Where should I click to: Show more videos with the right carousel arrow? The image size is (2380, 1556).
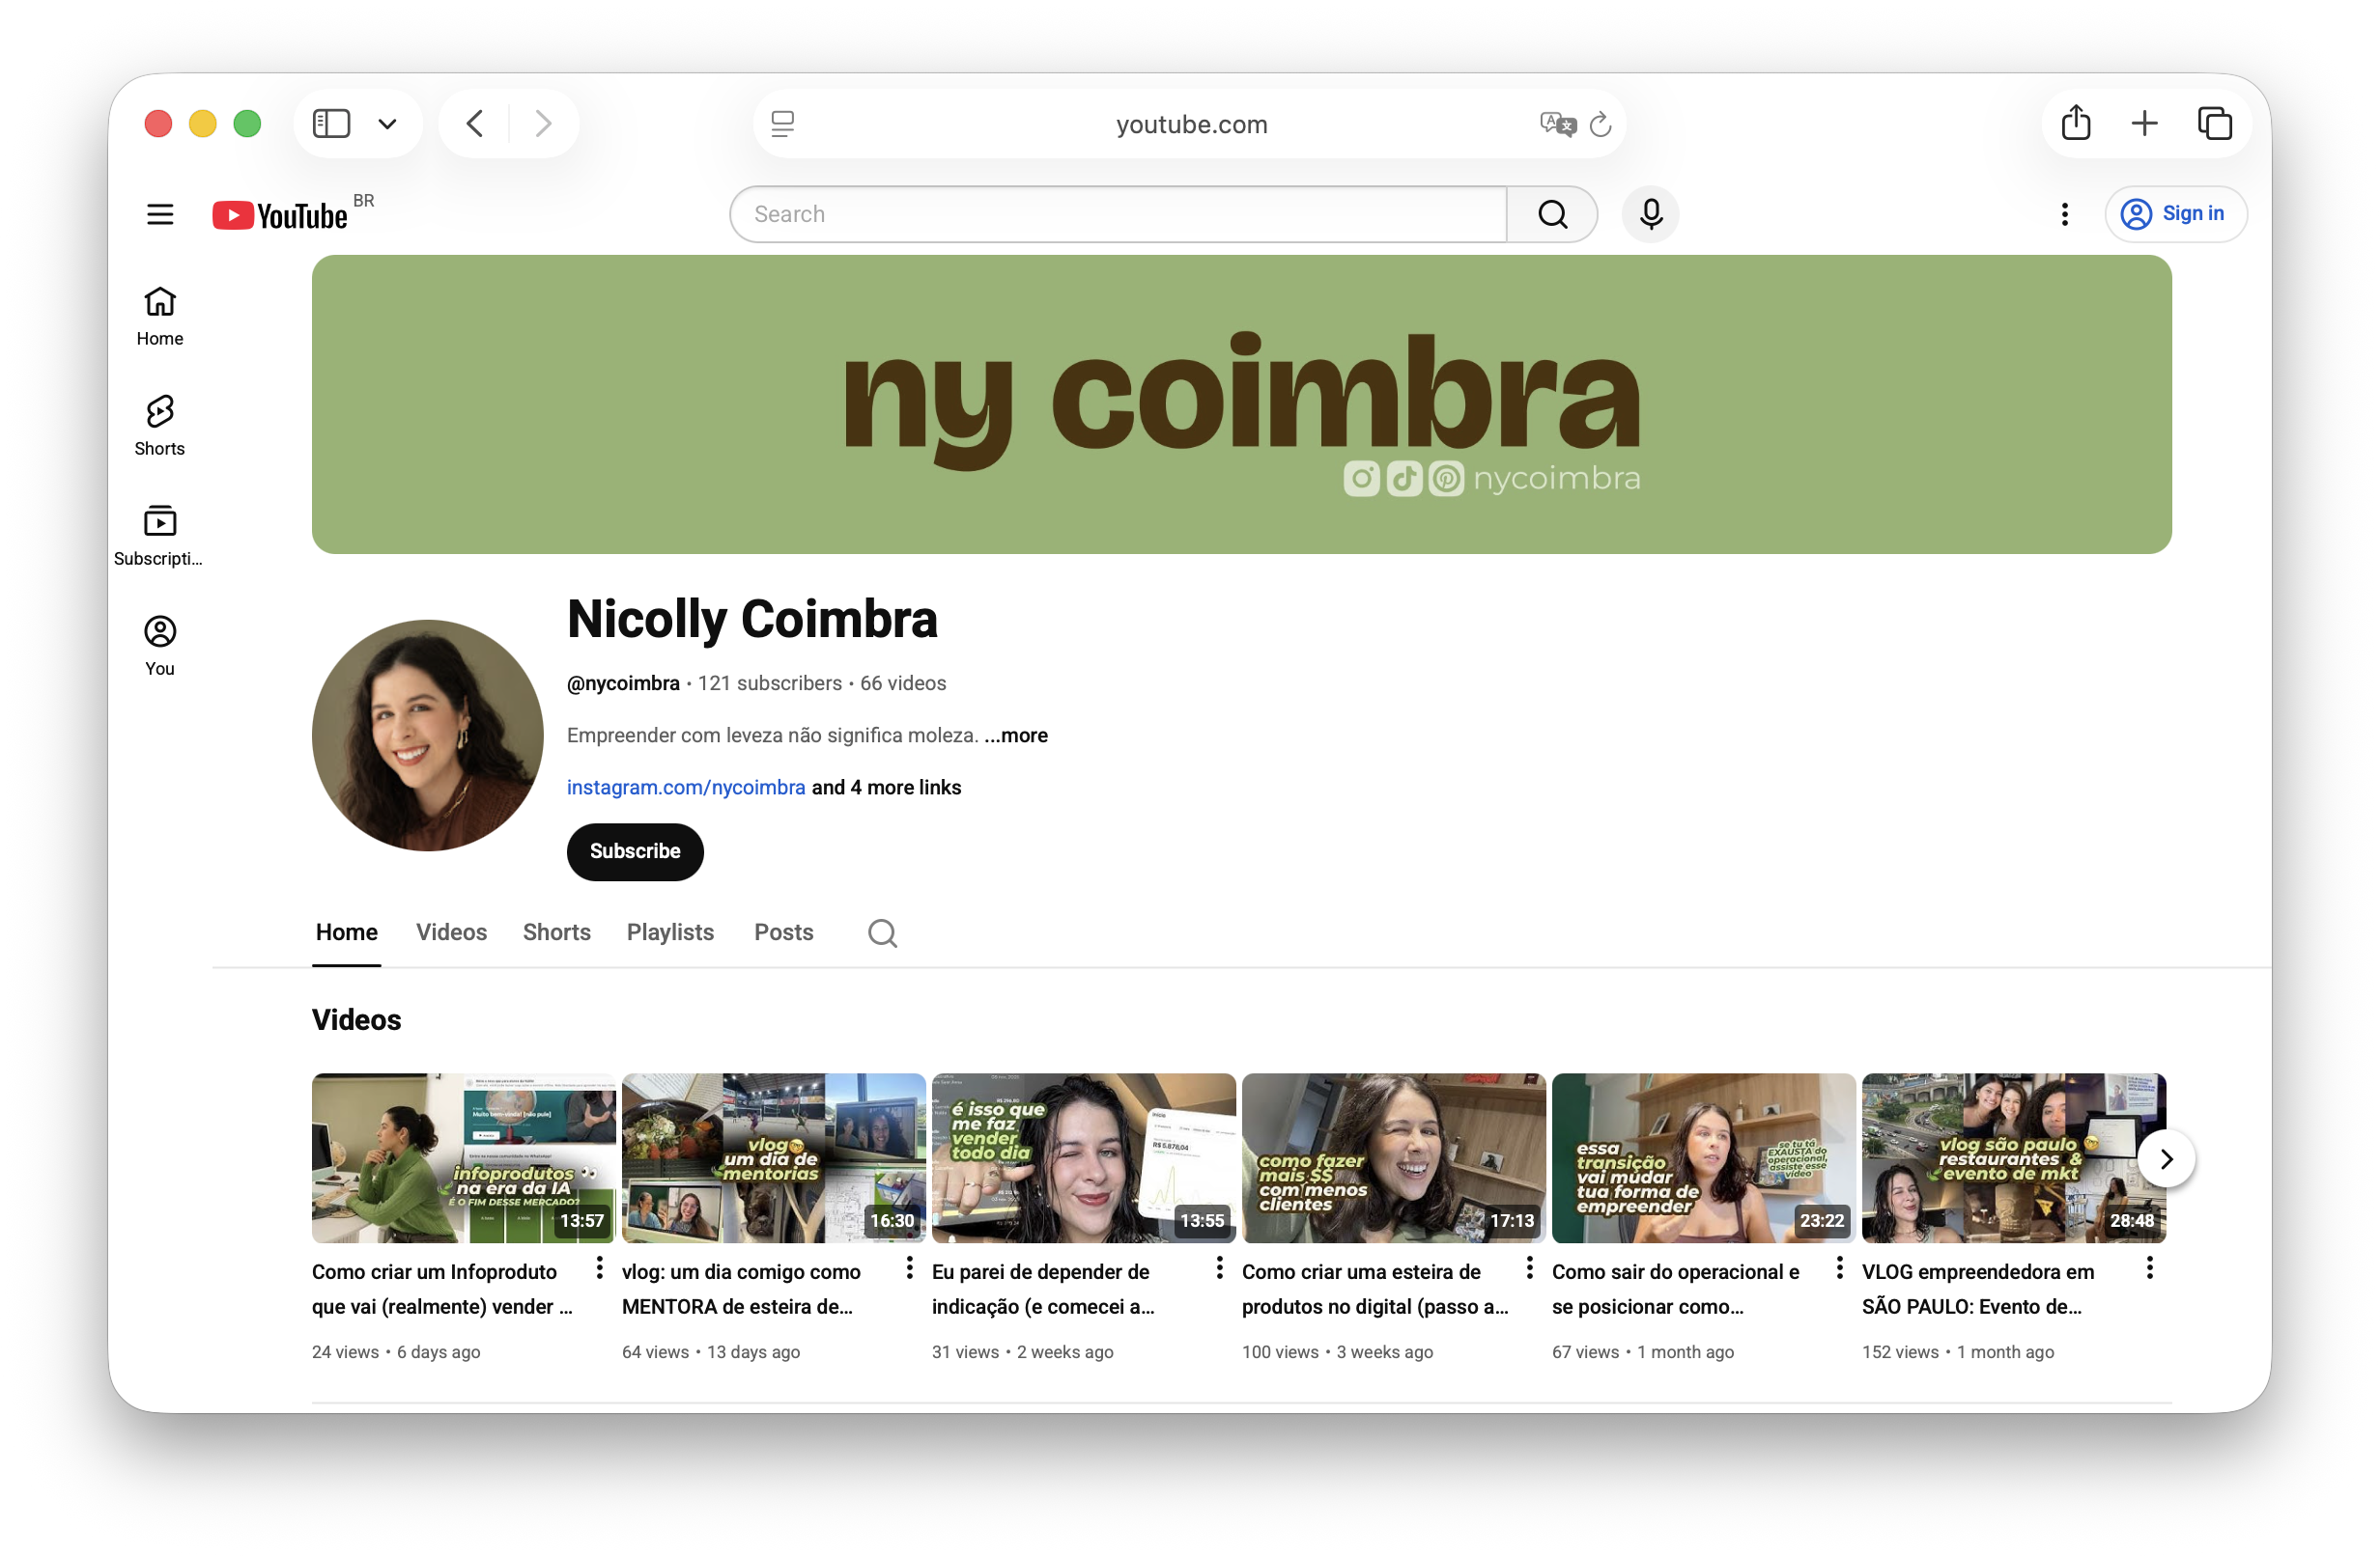click(x=2168, y=1158)
